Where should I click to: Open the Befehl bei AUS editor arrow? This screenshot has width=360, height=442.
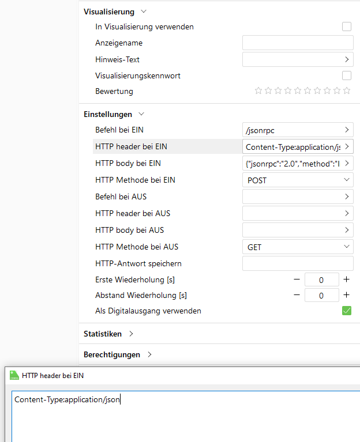(x=347, y=197)
